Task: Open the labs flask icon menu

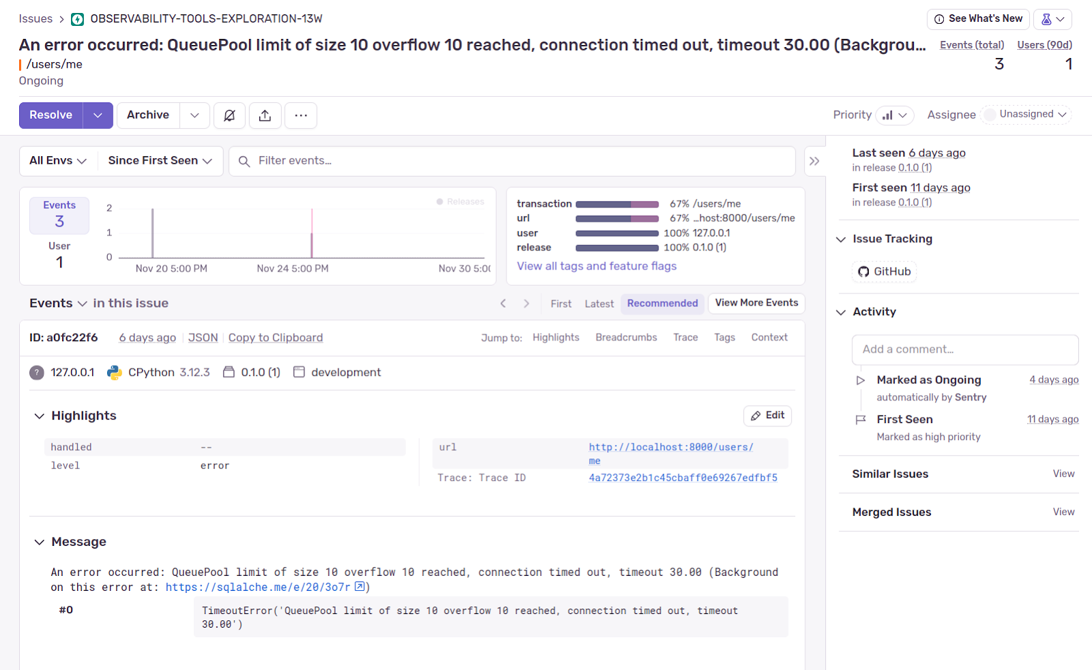Action: pyautogui.click(x=1052, y=19)
